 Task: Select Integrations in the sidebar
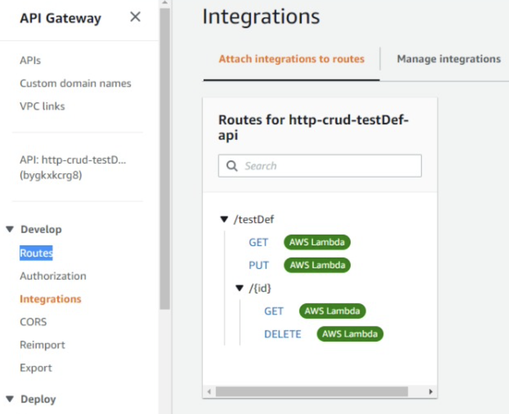coord(50,299)
